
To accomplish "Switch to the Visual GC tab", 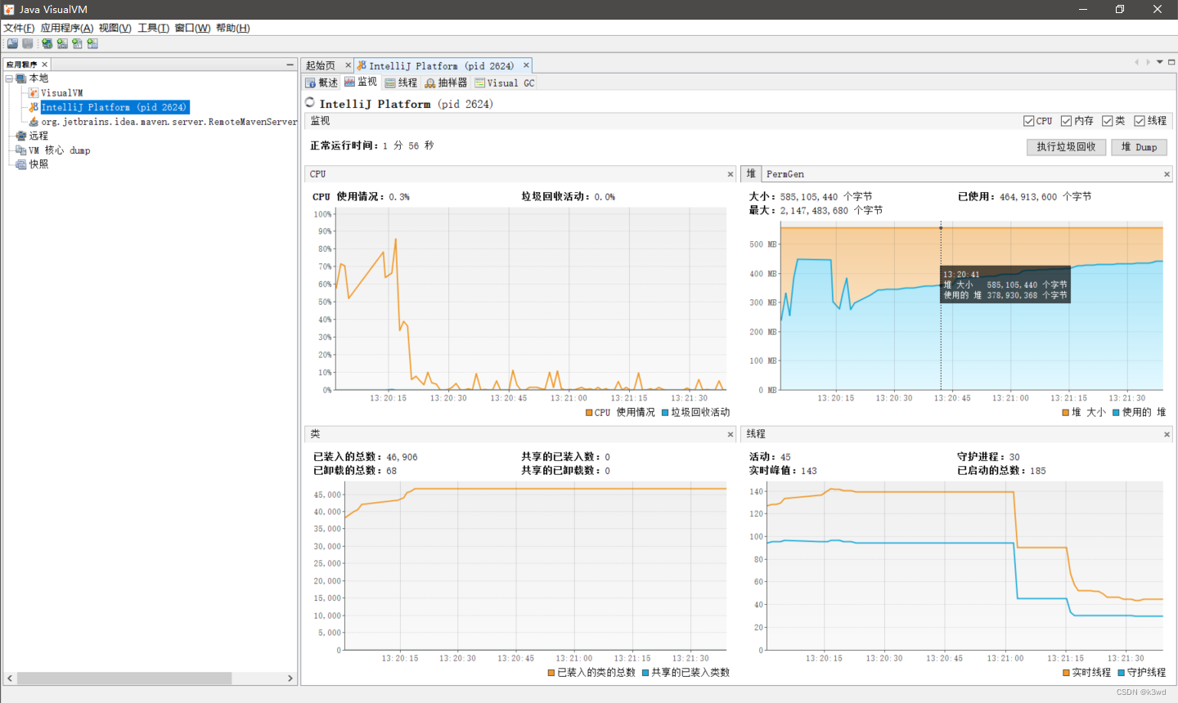I will (505, 83).
